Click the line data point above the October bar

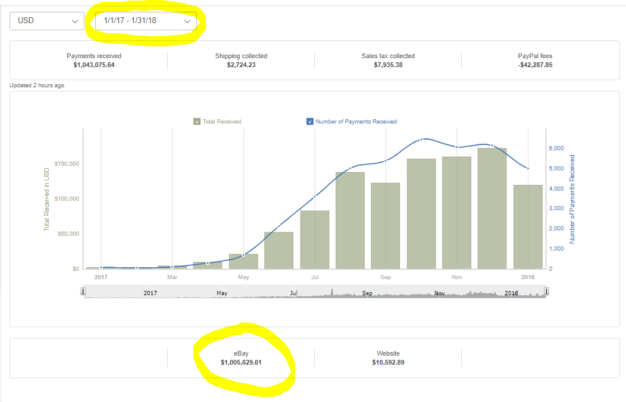[421, 140]
